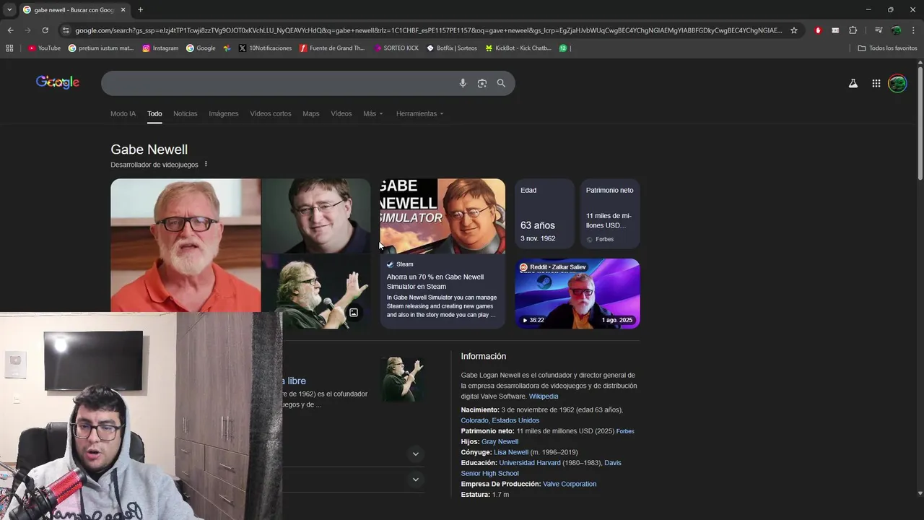Viewport: 924px width, 520px height.
Task: Search by image with Google Lens icon
Action: 482,83
